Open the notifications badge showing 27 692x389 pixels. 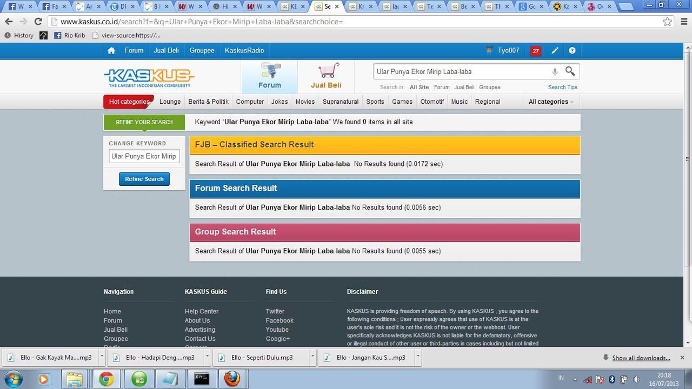pyautogui.click(x=536, y=51)
